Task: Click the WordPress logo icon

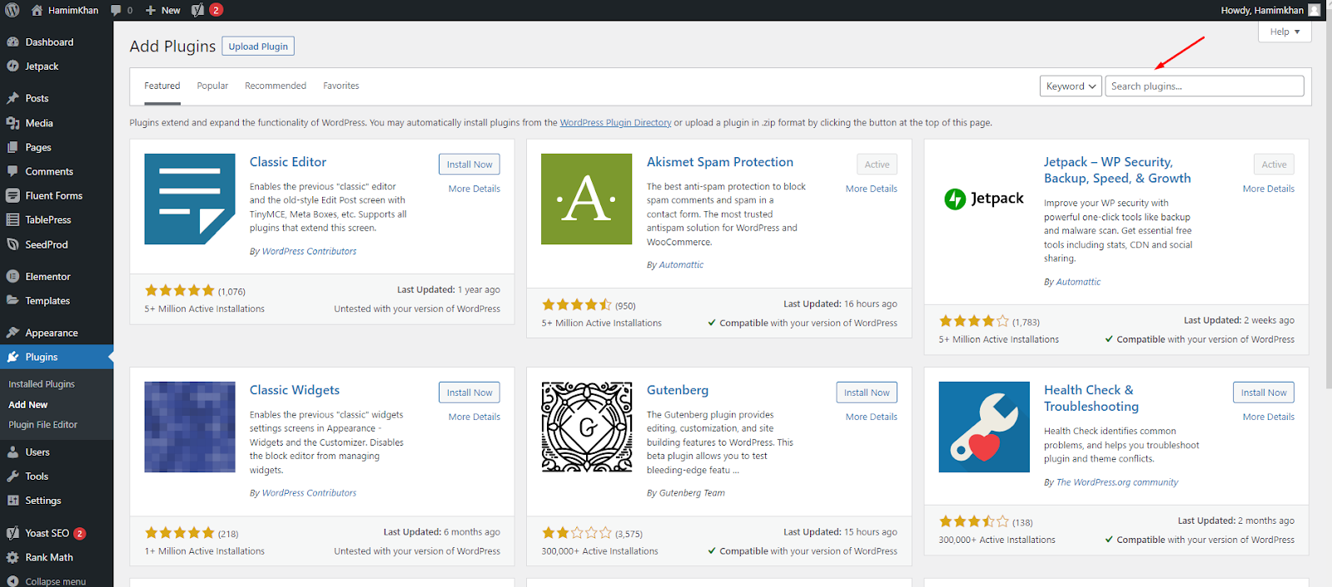Action: 12,10
